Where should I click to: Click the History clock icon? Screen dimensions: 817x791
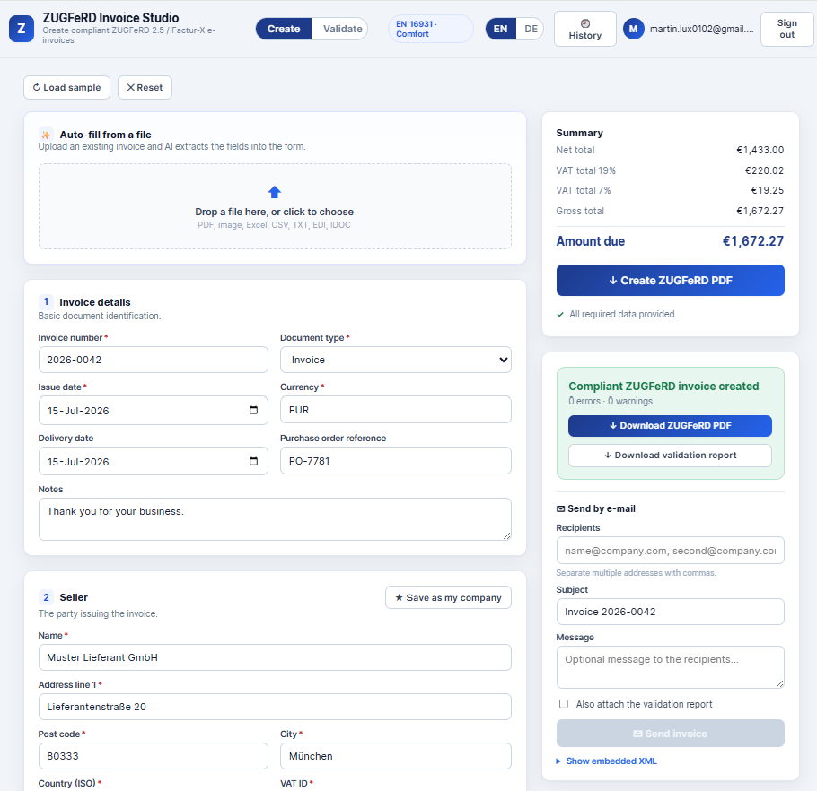(585, 23)
